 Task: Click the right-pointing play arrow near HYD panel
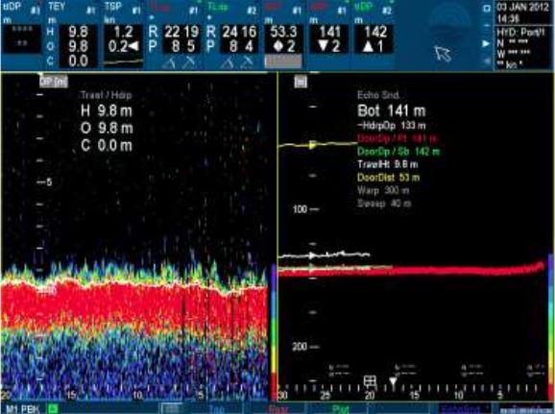[x=487, y=44]
